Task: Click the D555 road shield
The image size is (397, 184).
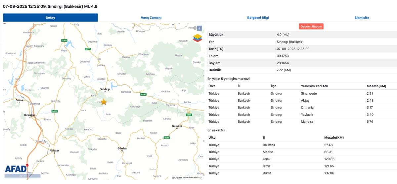Action: pos(88,49)
